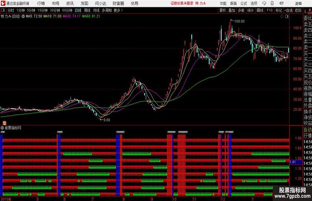The image size is (312, 201).
Task: Click the 自动 label in the side panel
Action: (x=307, y=130)
